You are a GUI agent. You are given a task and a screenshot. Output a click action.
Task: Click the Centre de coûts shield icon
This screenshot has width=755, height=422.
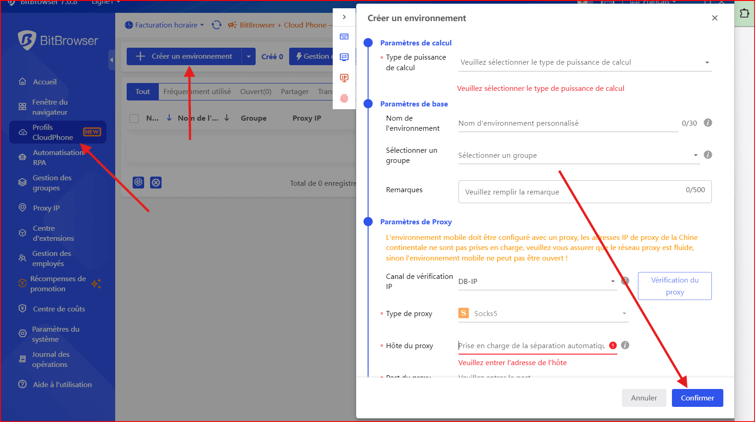[x=22, y=309]
